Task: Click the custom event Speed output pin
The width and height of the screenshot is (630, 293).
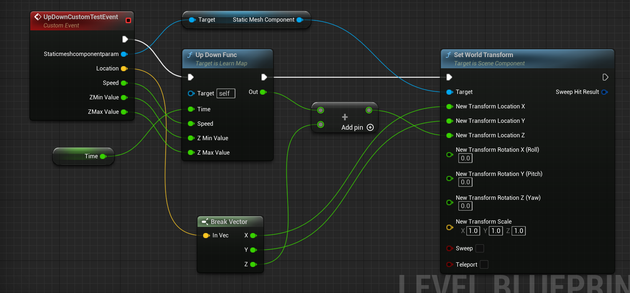Action: [x=124, y=83]
